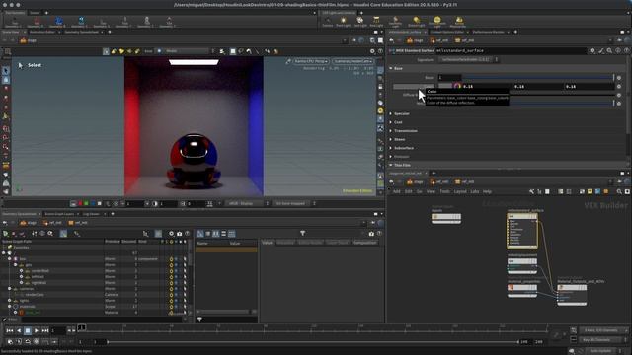
Task: Click the jump to last frame button
Action: click(45, 330)
